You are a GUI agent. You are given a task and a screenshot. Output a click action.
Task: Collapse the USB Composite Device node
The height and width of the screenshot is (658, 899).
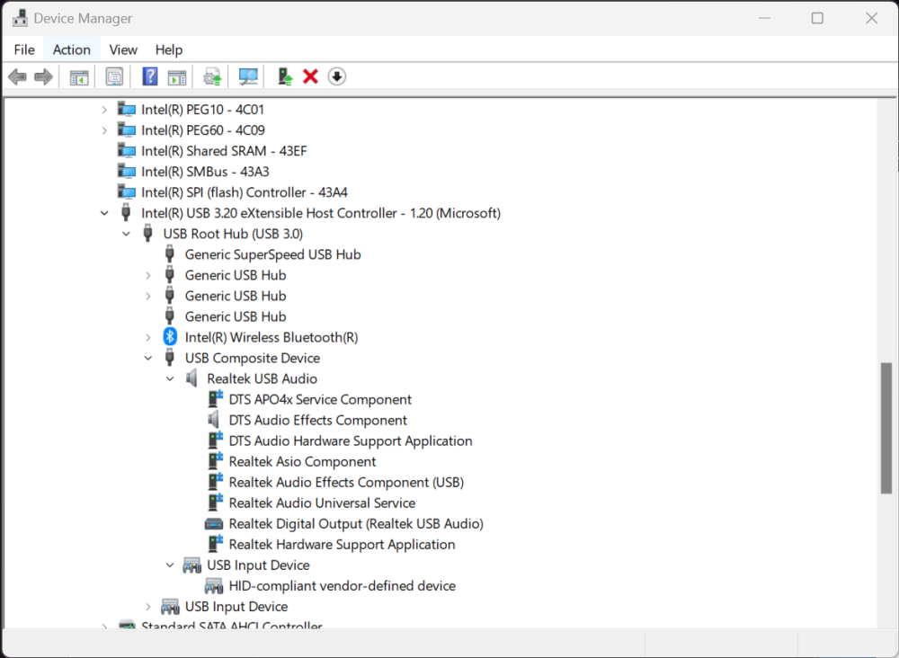[148, 359]
